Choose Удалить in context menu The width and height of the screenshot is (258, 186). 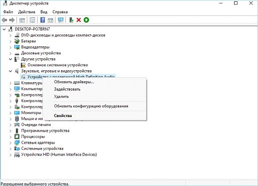pos(94,96)
